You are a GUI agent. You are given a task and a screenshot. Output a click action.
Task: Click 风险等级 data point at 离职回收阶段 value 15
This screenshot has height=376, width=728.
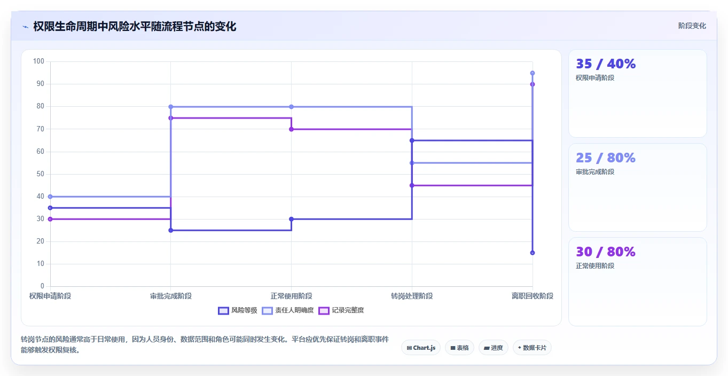533,253
